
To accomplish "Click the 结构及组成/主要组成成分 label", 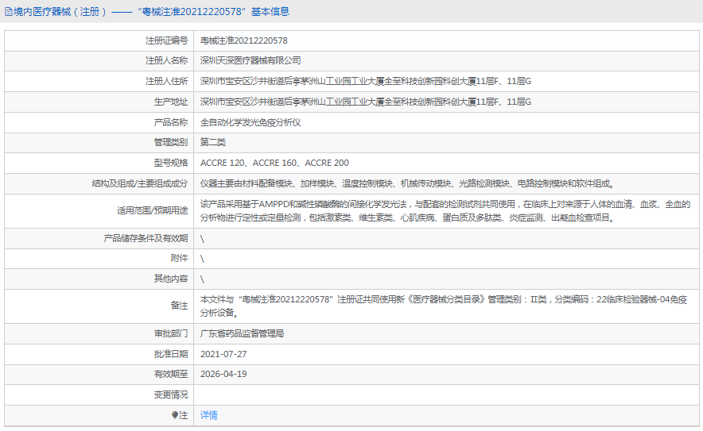I will coord(140,184).
